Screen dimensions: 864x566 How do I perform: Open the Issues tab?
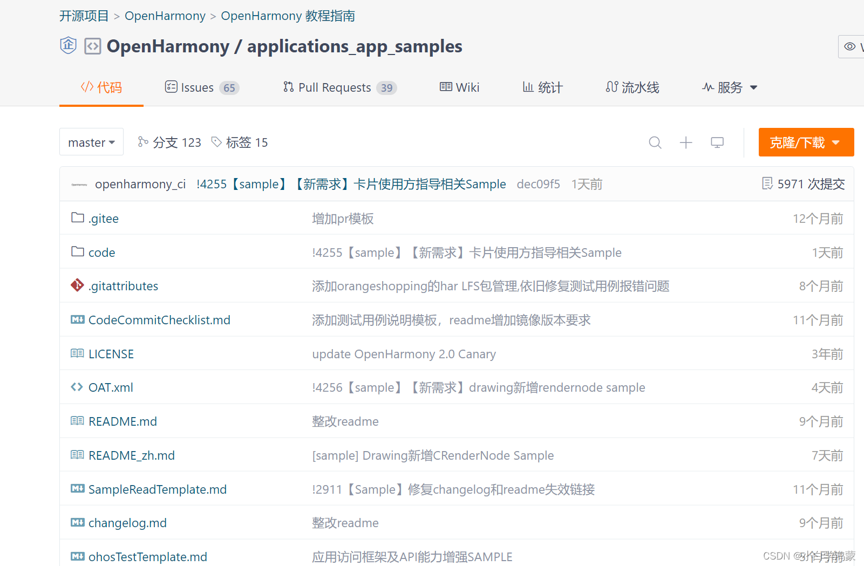(202, 87)
